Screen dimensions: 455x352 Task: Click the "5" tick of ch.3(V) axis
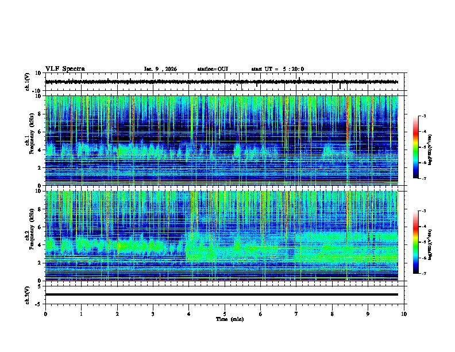[x=40, y=286]
